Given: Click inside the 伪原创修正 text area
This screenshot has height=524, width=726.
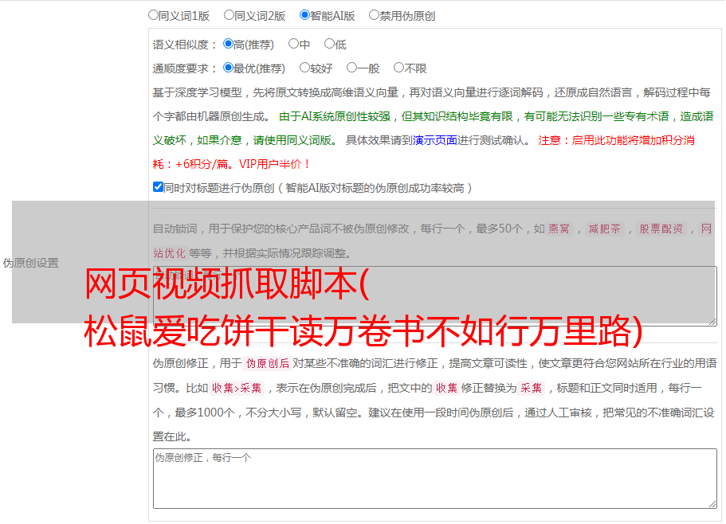Looking at the screenshot, I should tap(434, 478).
